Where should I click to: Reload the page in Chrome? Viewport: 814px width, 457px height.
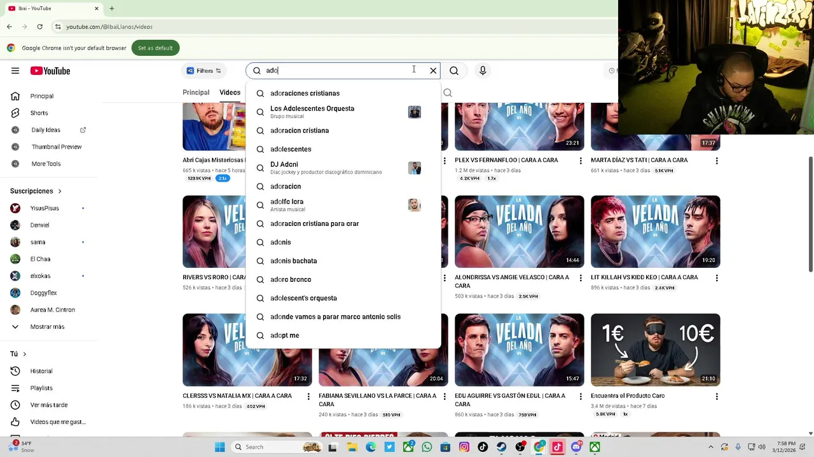pos(39,27)
